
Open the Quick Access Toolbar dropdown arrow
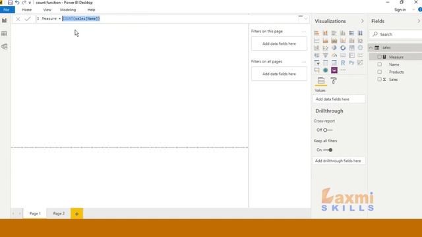(x=30, y=3)
